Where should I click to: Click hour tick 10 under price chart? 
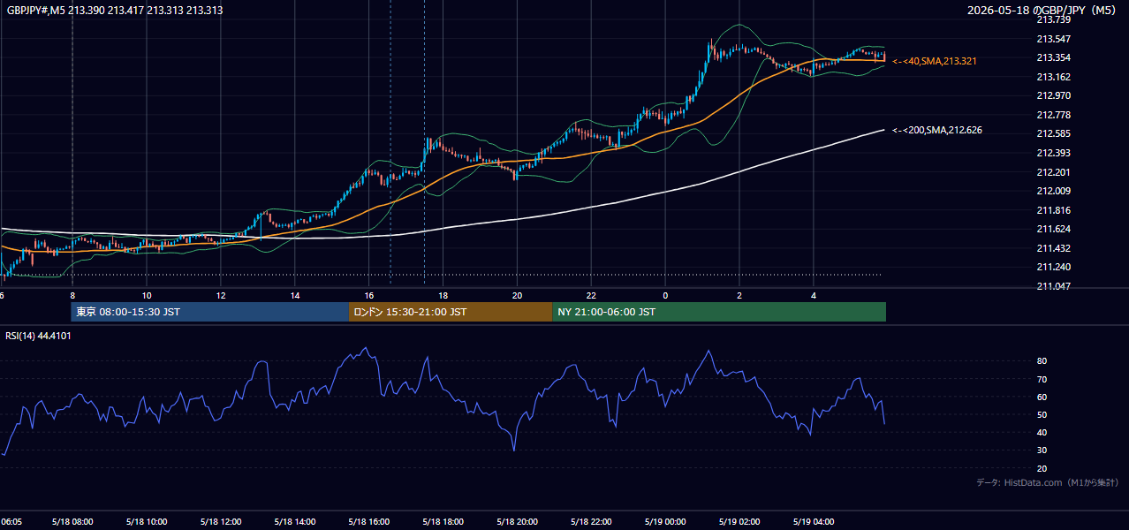pos(147,296)
